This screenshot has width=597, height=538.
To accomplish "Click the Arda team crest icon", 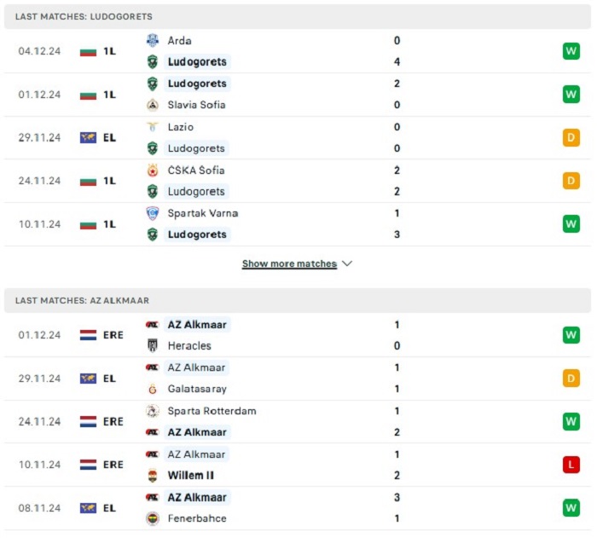I will (x=153, y=40).
